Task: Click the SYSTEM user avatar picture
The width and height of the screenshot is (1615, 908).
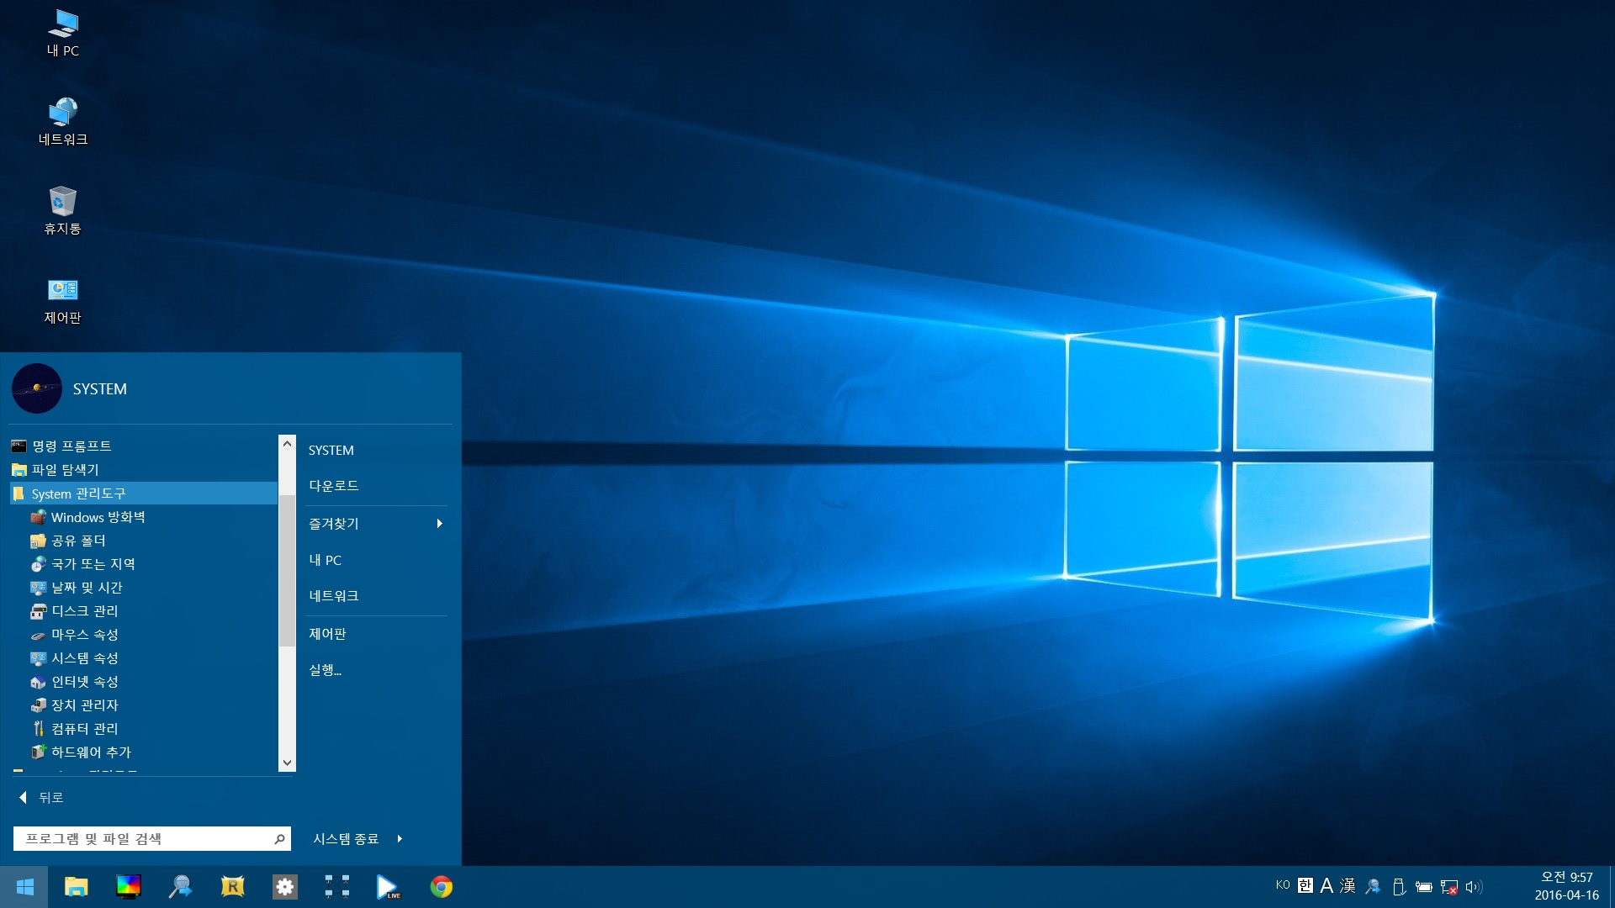Action: [x=36, y=388]
